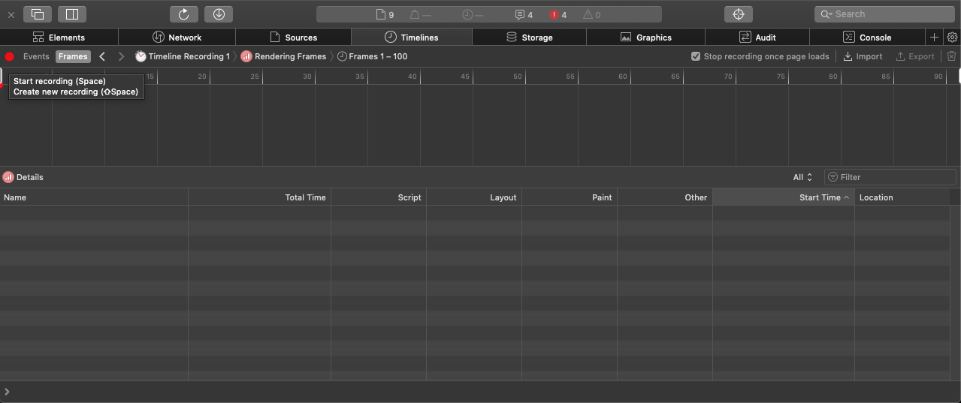Screen dimensions: 961x403
Task: Click frame marker 90 on ruler
Action: [938, 77]
